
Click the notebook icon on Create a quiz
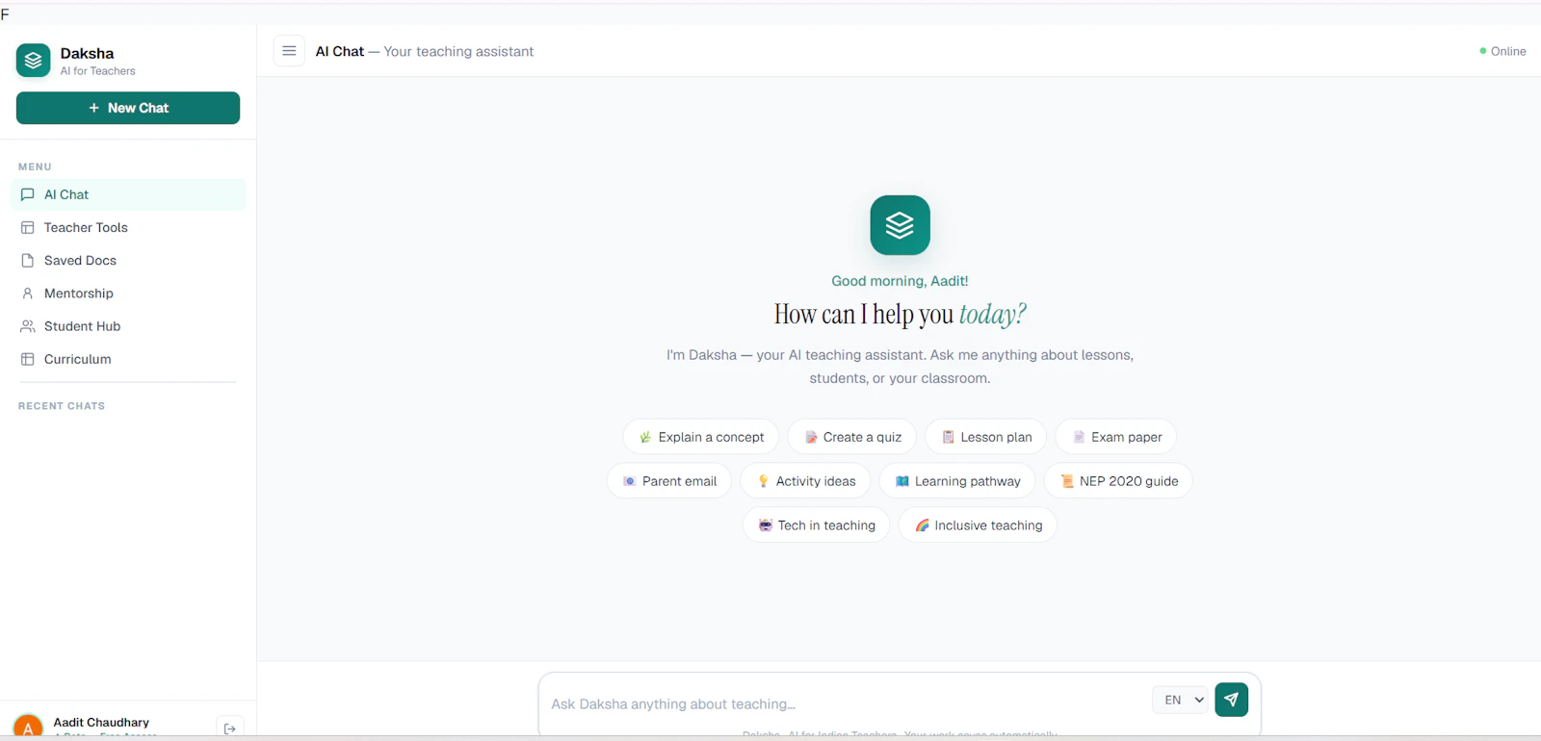click(811, 437)
